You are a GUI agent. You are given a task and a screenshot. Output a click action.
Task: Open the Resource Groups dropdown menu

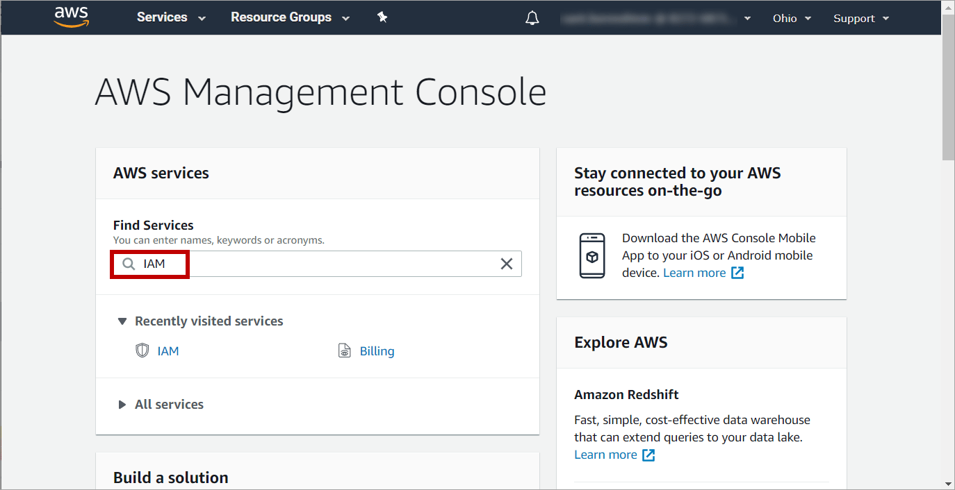click(x=290, y=17)
